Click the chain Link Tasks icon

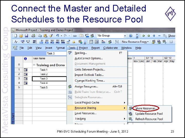pyautogui.click(x=75, y=36)
